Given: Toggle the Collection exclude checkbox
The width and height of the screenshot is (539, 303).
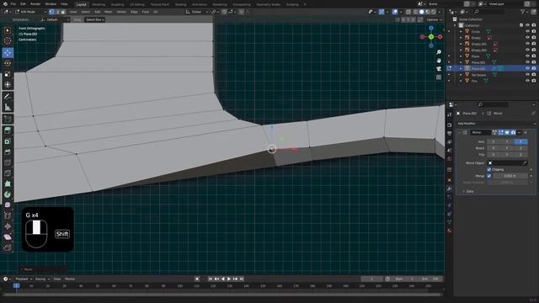Looking at the screenshot, I should [x=521, y=25].
